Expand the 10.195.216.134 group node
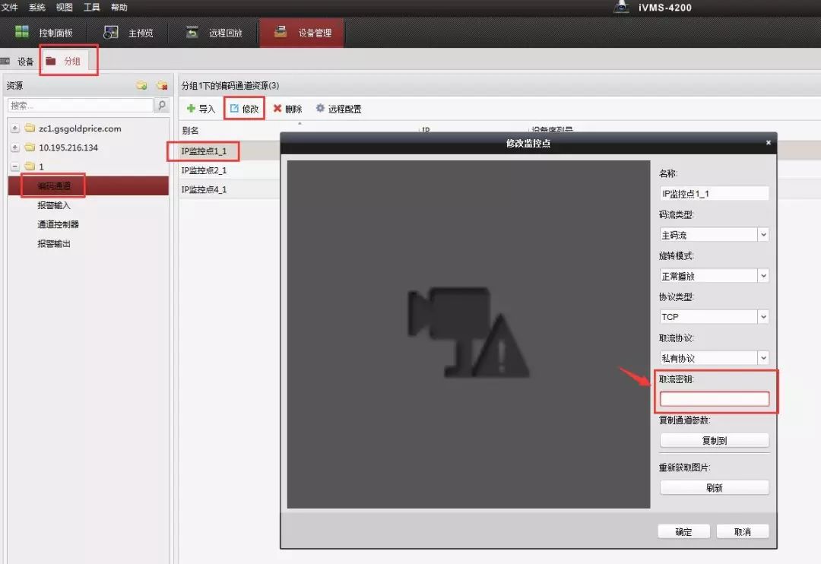Viewport: 821px width, 564px height. 15,147
